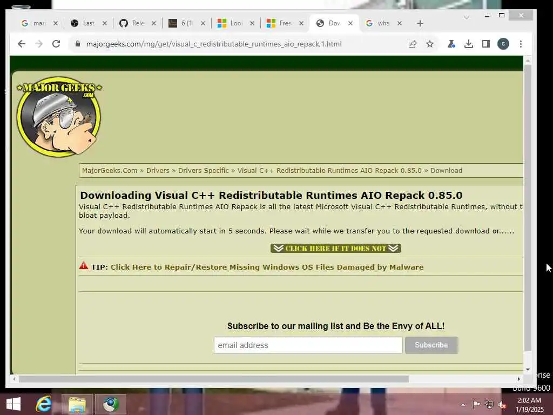Switch to the 'Last' tab
This screenshot has width=553, height=415.
[x=83, y=23]
